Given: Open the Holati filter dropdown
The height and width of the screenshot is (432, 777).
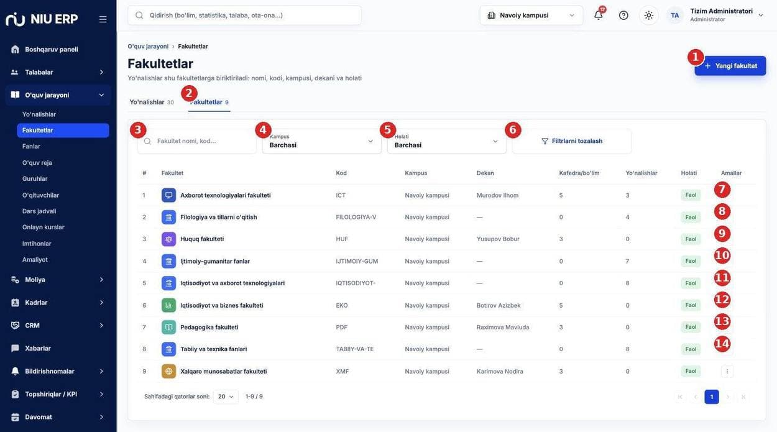Looking at the screenshot, I should [447, 141].
